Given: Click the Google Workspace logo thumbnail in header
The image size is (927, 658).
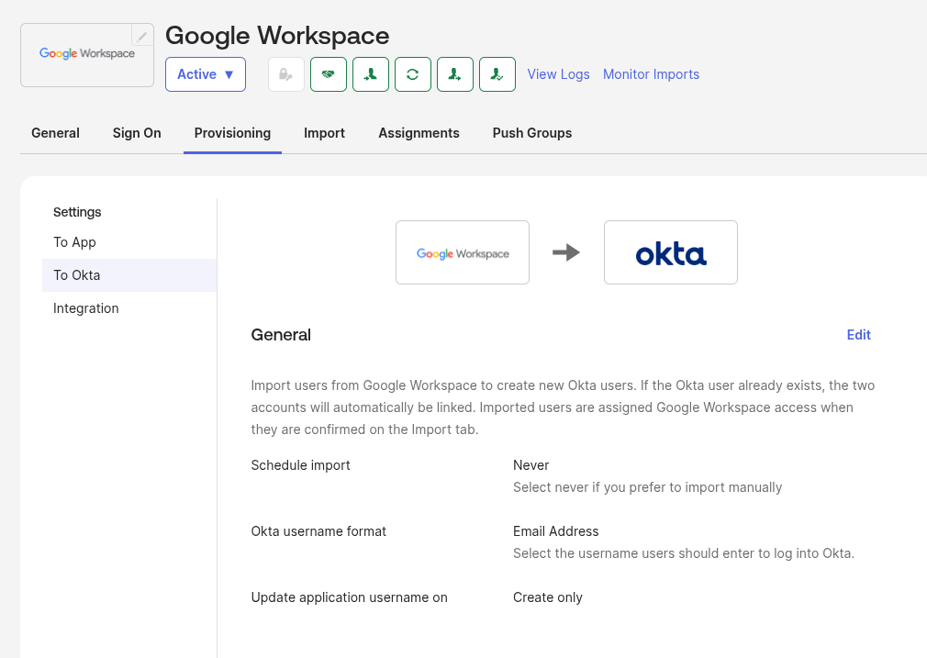Looking at the screenshot, I should [x=87, y=55].
